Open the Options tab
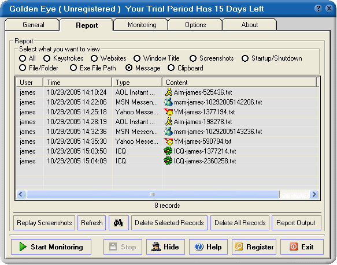The image size is (337, 265). point(195,25)
